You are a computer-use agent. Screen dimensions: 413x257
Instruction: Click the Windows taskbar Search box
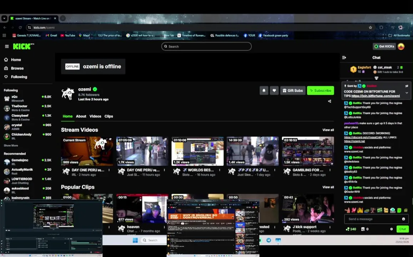pyautogui.click(x=153, y=240)
